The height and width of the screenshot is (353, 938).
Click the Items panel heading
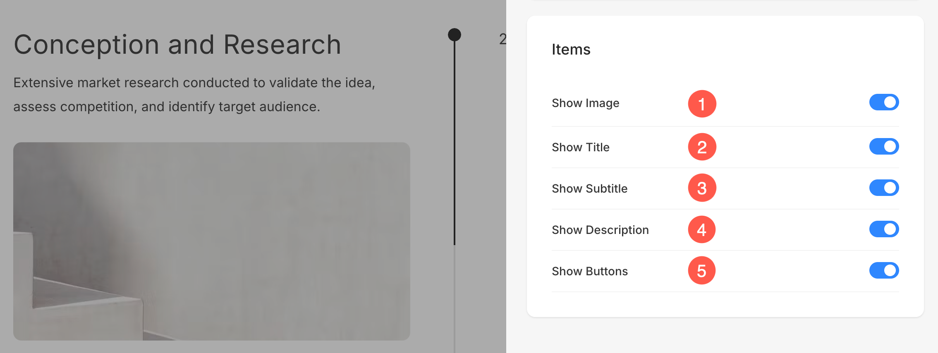tap(571, 49)
